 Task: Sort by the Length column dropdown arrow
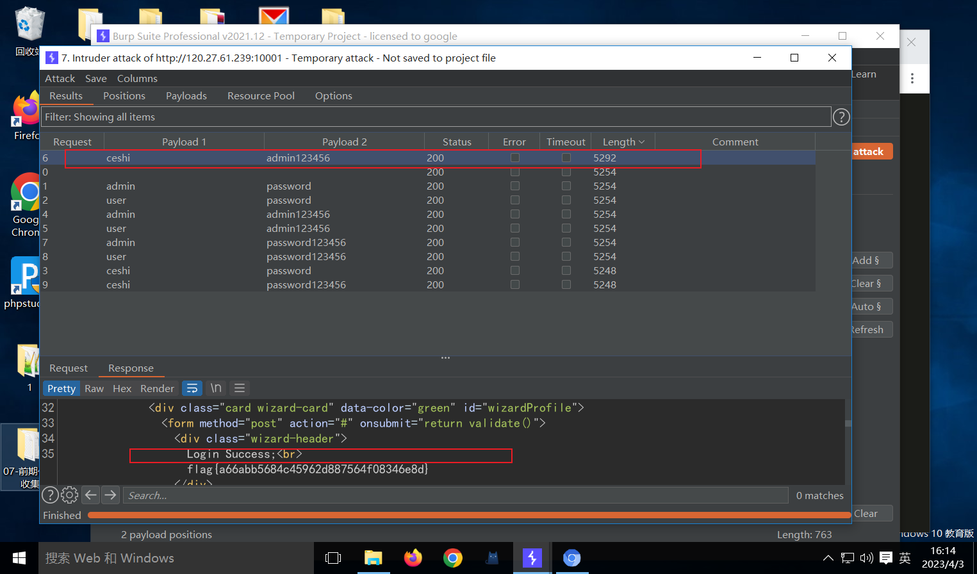(642, 142)
